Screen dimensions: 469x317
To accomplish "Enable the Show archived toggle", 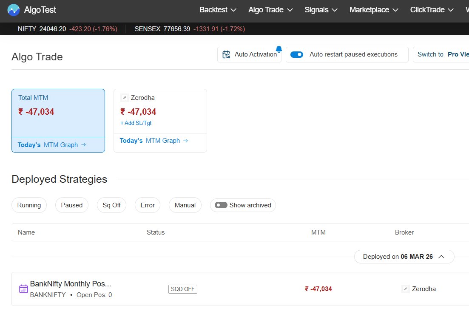I will coord(221,205).
